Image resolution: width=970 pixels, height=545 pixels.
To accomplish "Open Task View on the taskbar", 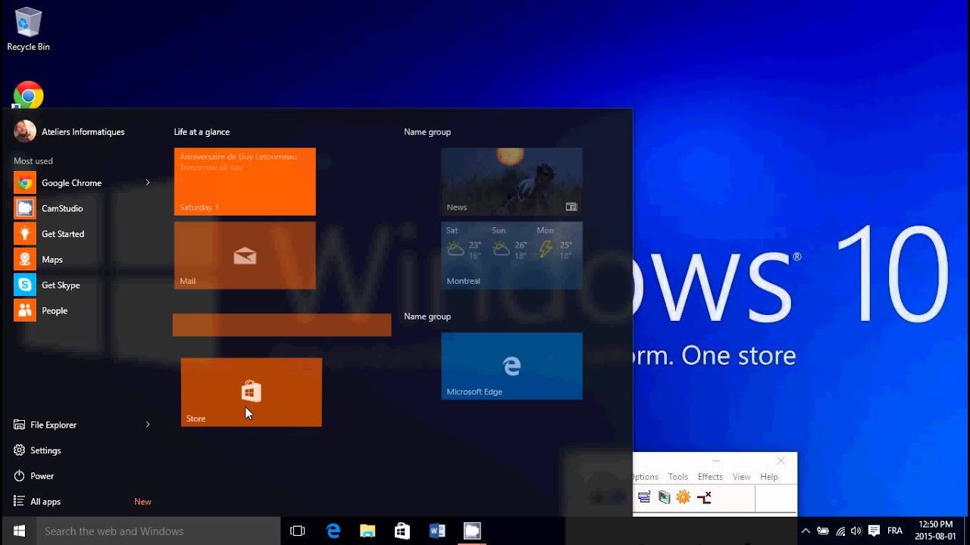I will click(x=298, y=531).
